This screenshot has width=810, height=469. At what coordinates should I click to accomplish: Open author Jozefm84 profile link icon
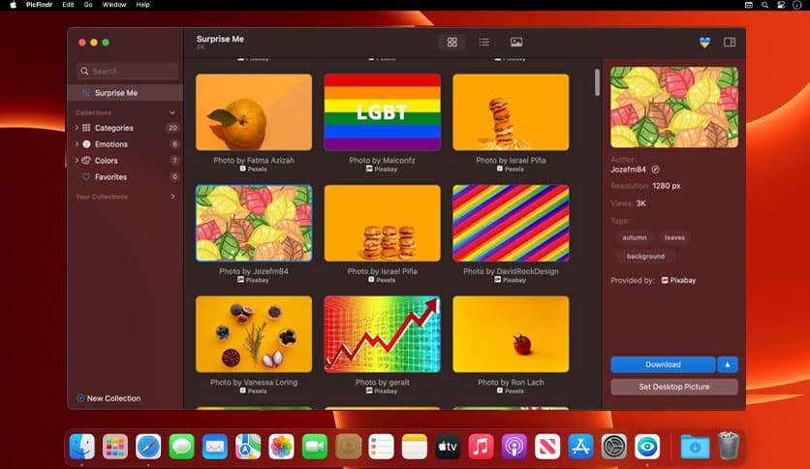pos(656,170)
